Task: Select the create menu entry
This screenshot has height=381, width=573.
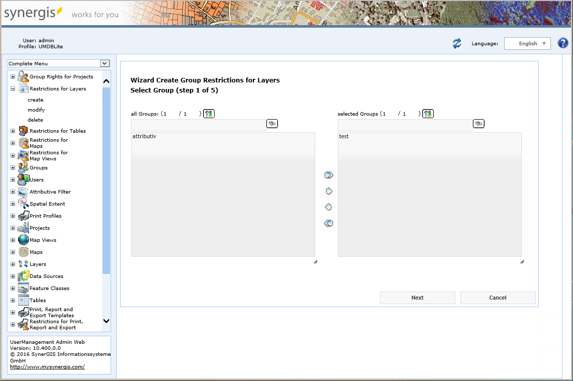Action: [35, 100]
